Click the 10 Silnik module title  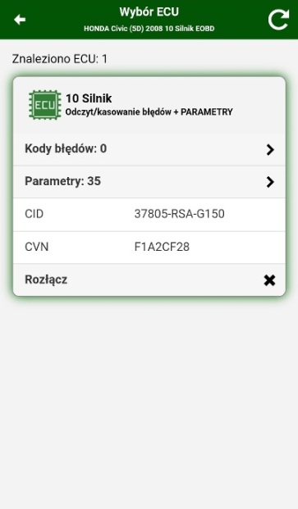pos(89,98)
